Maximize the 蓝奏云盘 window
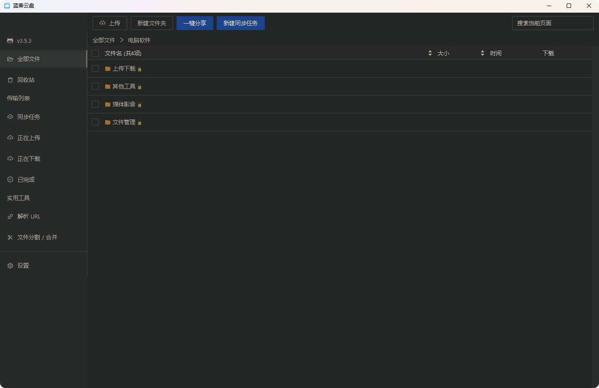This screenshot has width=599, height=388. (x=569, y=6)
